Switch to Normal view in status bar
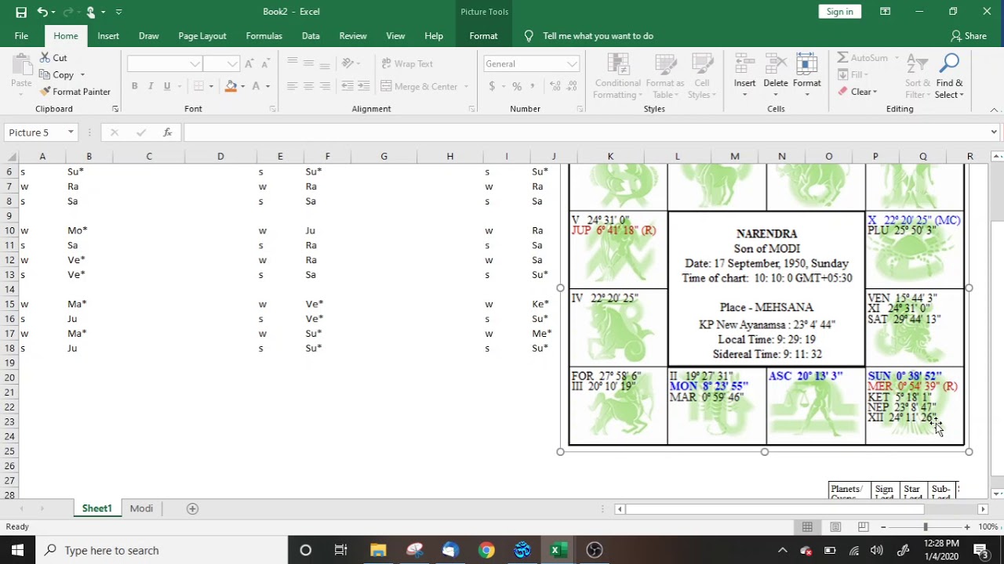Screen dimensions: 1004x564 pyautogui.click(x=807, y=527)
